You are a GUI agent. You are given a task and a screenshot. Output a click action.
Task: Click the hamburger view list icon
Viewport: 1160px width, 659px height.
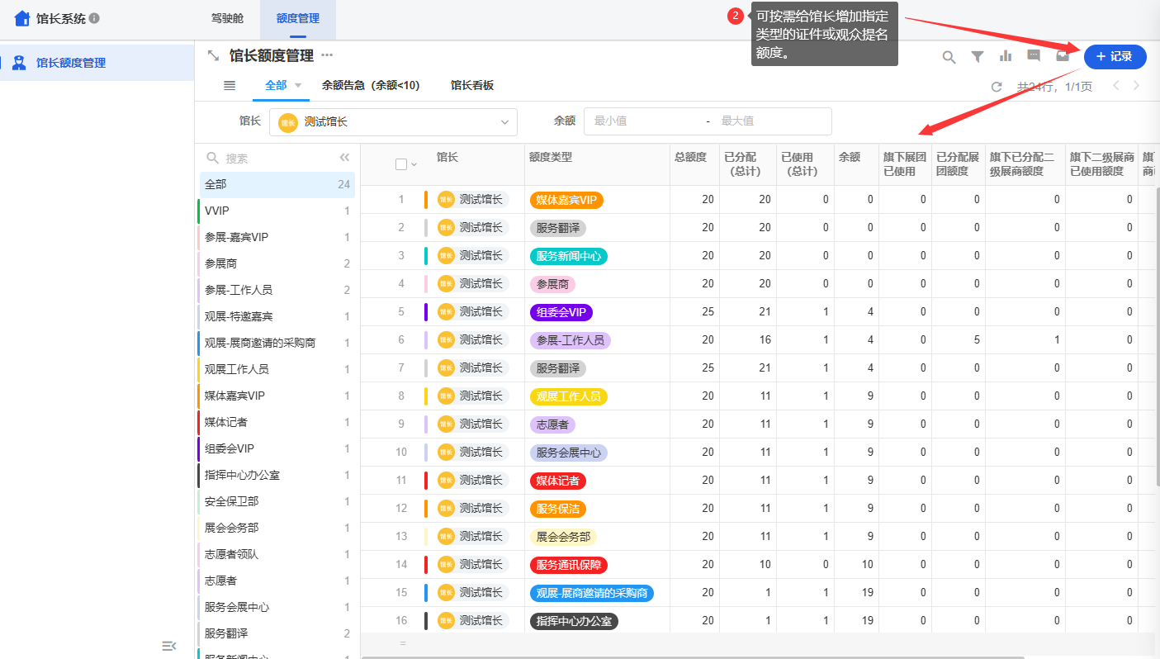(x=230, y=85)
